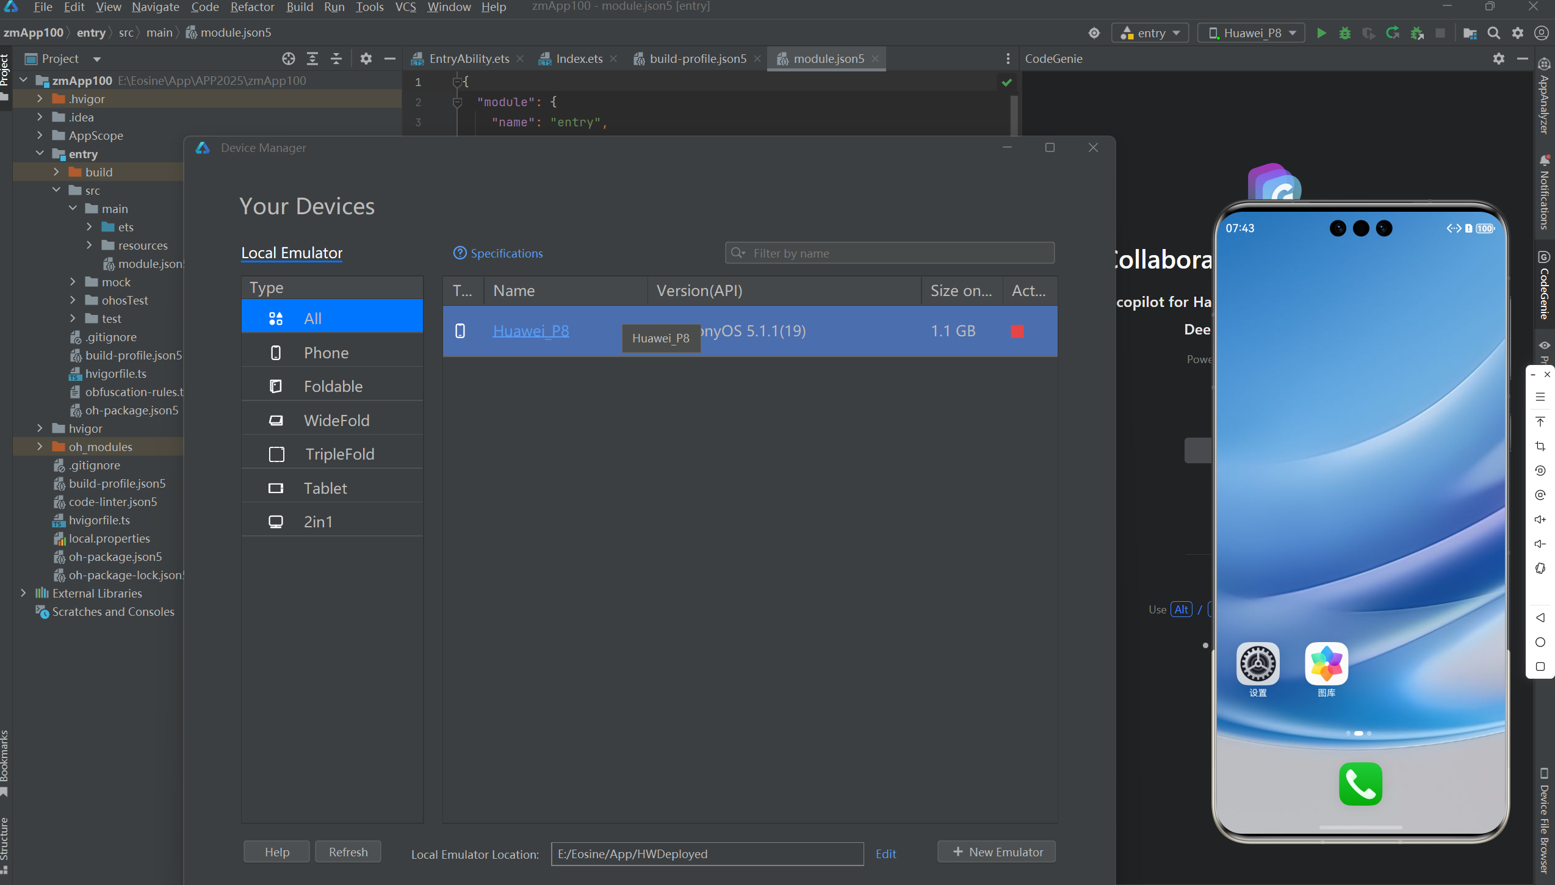Click the Debug bug icon
The width and height of the screenshot is (1555, 885).
[1344, 33]
